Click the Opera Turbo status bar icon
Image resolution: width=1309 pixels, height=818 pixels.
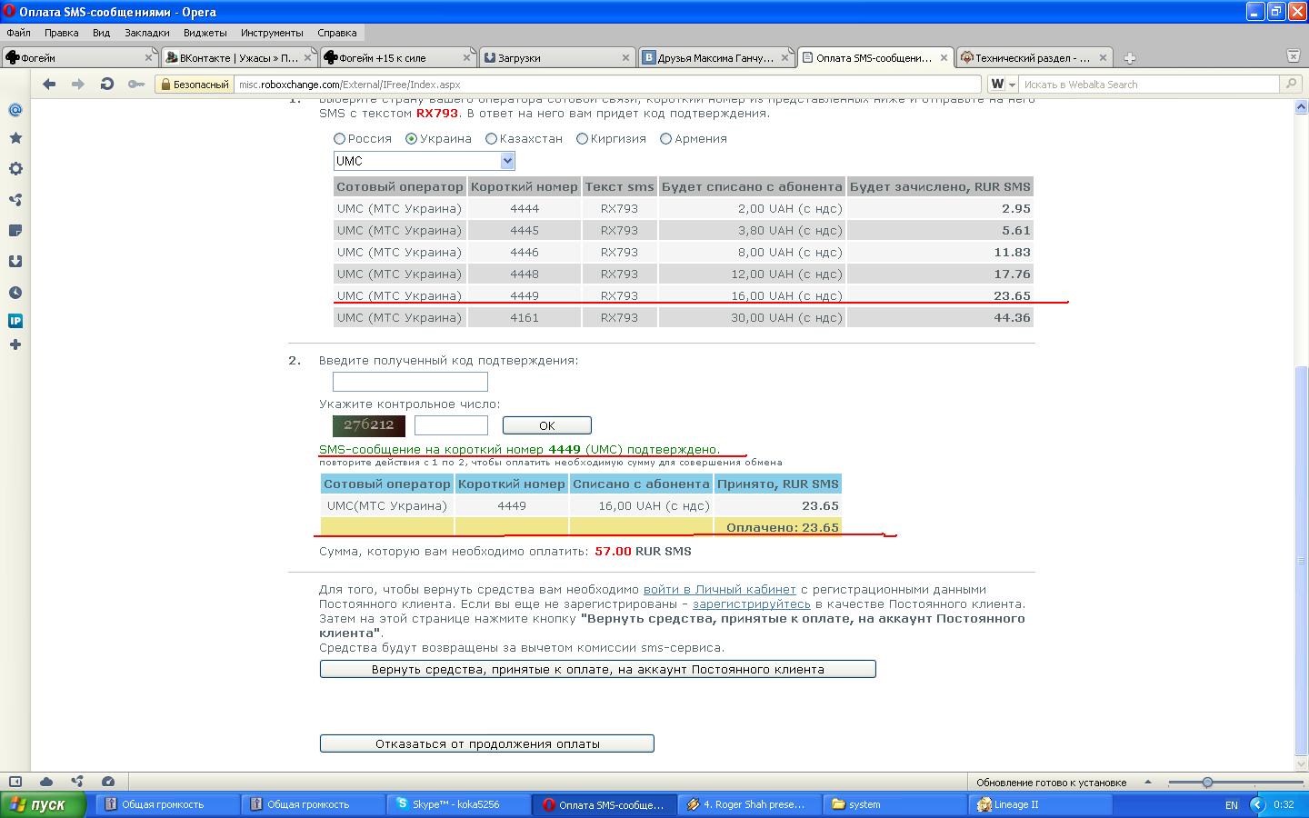click(x=108, y=782)
